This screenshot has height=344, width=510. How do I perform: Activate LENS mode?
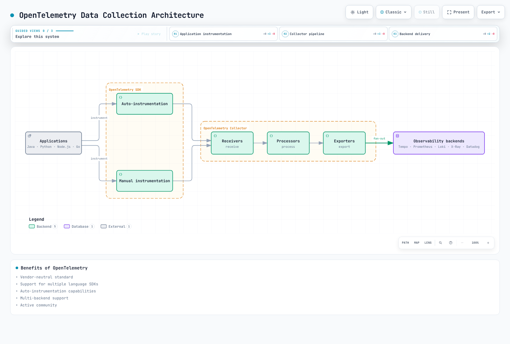[428, 243]
